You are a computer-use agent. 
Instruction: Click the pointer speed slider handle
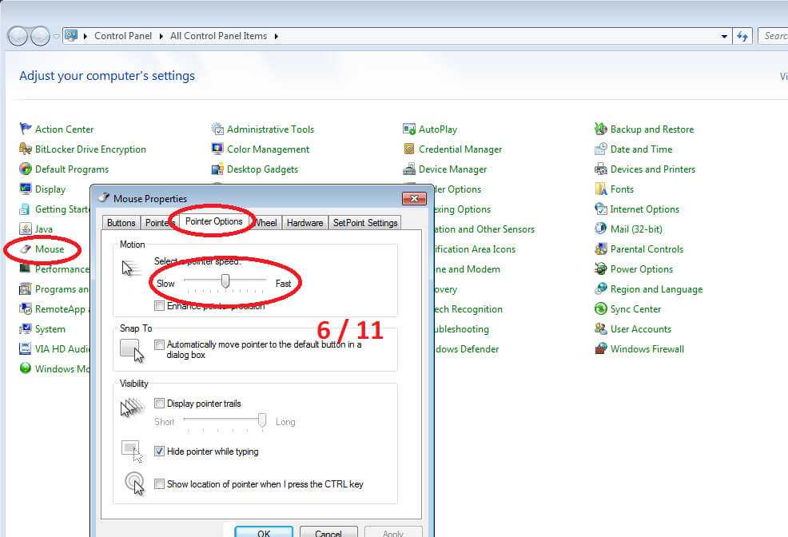click(x=225, y=280)
